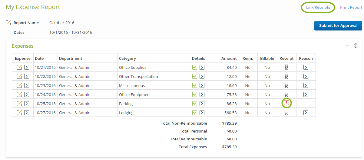Toggle the Details checkbox for Parking
Viewport: 364px width, 160px height.
click(x=195, y=104)
